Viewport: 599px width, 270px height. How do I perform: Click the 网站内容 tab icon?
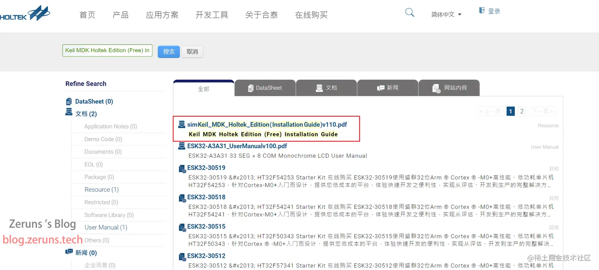(436, 88)
